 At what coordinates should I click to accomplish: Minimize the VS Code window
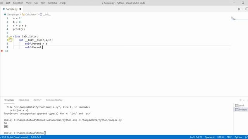[234, 3]
